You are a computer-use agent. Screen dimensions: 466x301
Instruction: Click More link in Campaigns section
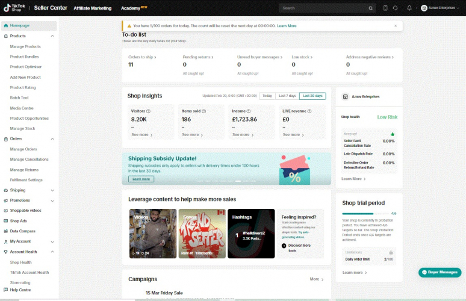[317, 279]
